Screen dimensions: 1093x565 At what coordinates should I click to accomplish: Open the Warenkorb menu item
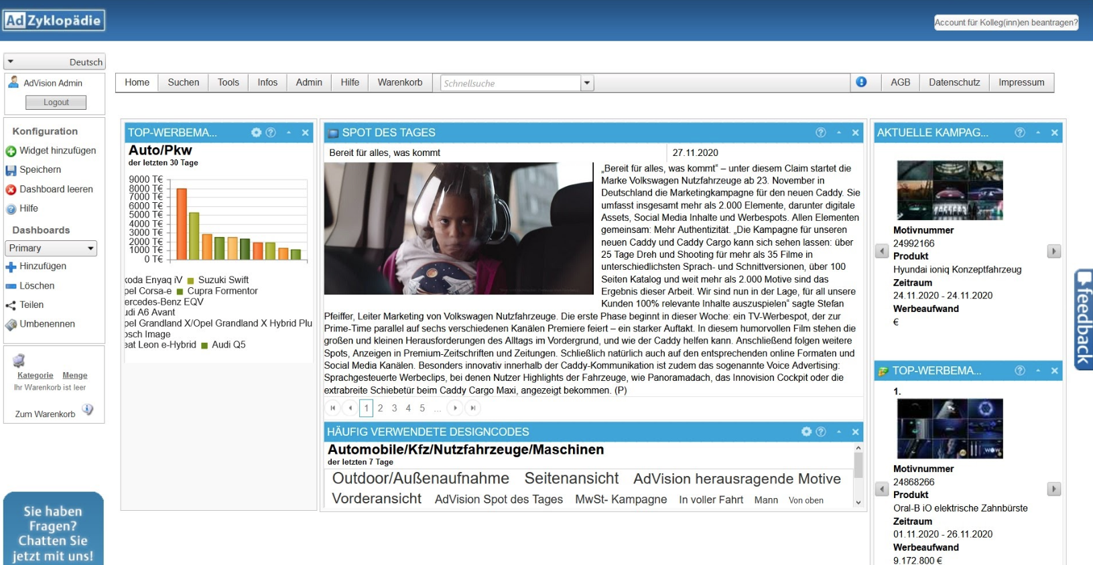[399, 82]
